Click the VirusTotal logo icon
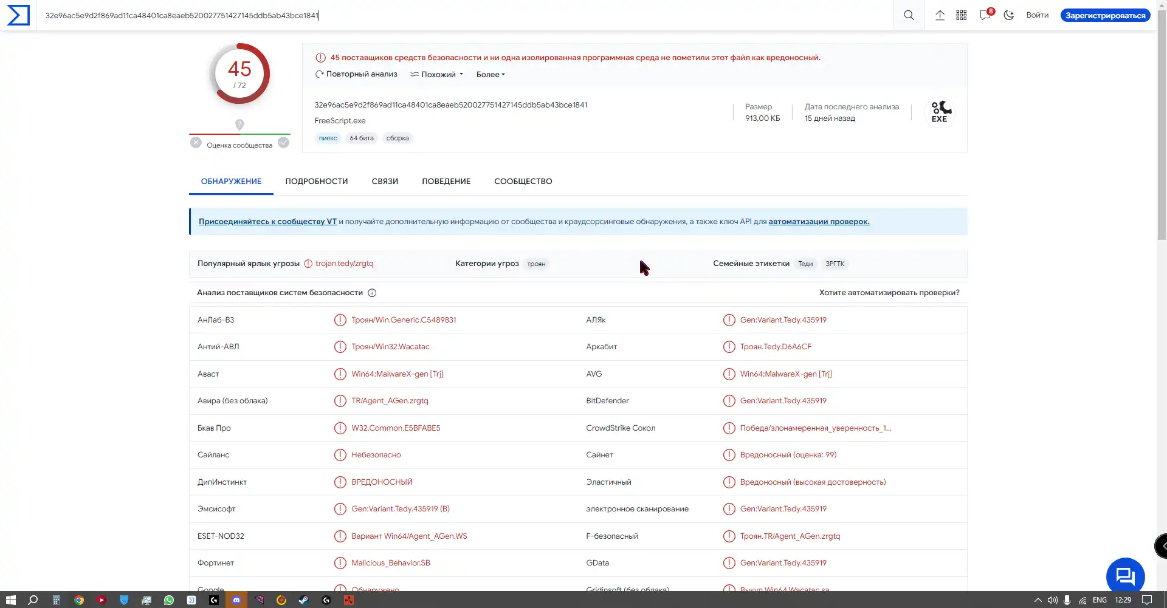Image resolution: width=1167 pixels, height=608 pixels. point(18,15)
